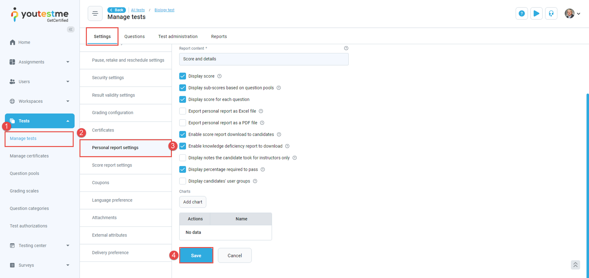This screenshot has height=278, width=589.
Task: Uncheck Display score for each question
Action: tap(183, 99)
